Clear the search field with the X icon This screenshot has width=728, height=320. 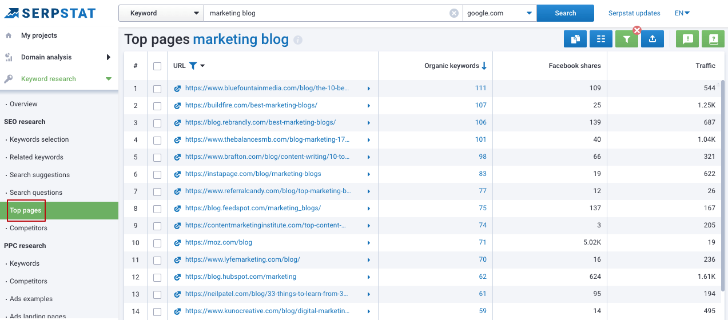click(x=454, y=13)
